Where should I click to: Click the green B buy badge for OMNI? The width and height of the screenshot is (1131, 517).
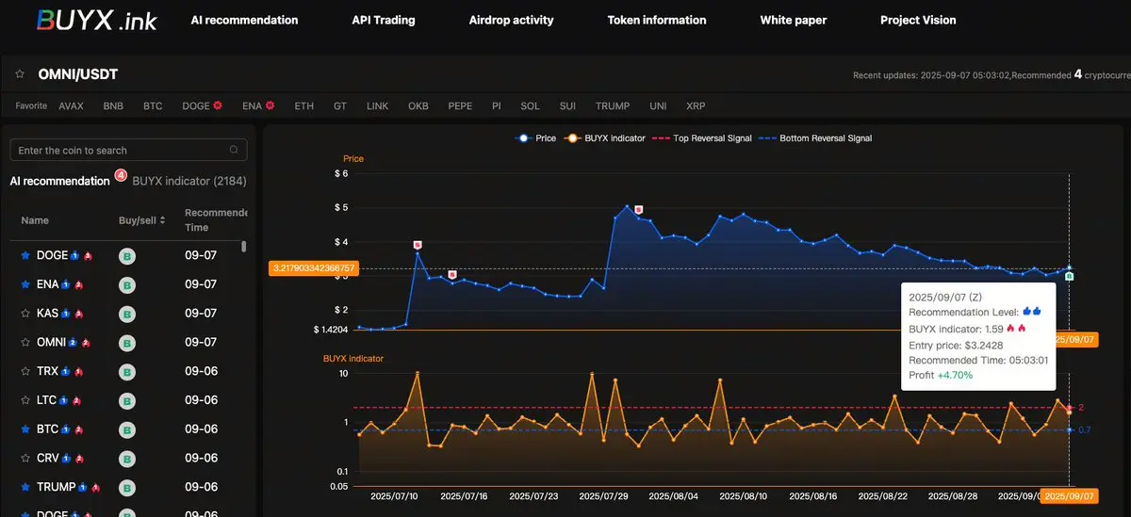[126, 344]
